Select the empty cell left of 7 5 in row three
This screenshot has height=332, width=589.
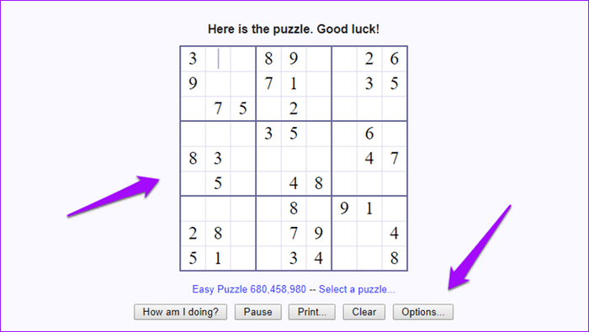click(193, 108)
